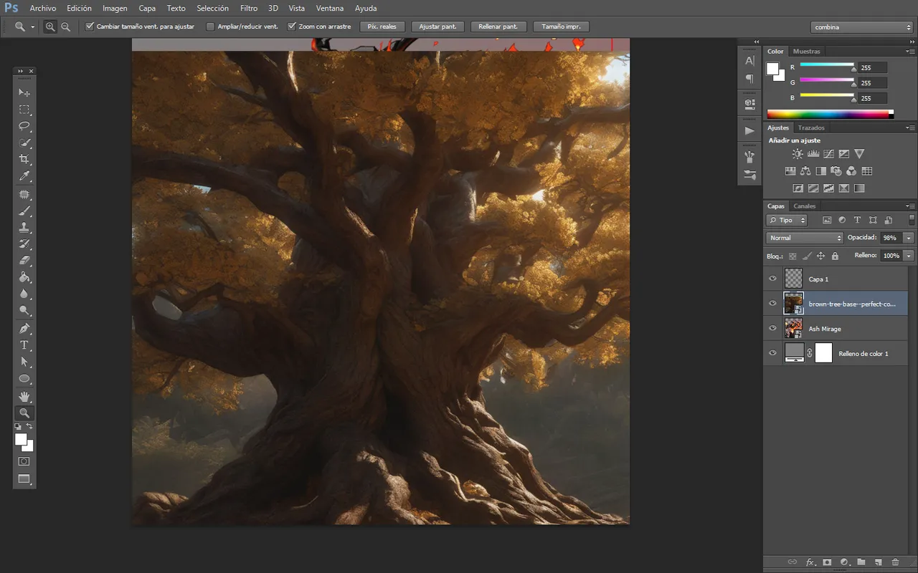Screen dimensions: 918x573
Task: Add a Brightness/Contrast adjustment
Action: click(798, 154)
